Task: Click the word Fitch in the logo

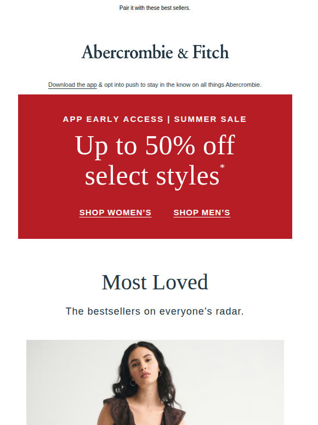Action: coord(211,52)
